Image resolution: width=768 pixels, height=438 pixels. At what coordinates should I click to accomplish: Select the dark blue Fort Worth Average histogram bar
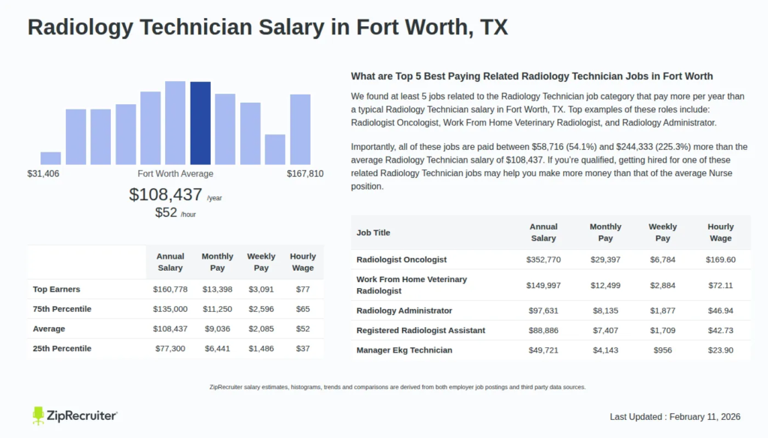click(x=200, y=124)
